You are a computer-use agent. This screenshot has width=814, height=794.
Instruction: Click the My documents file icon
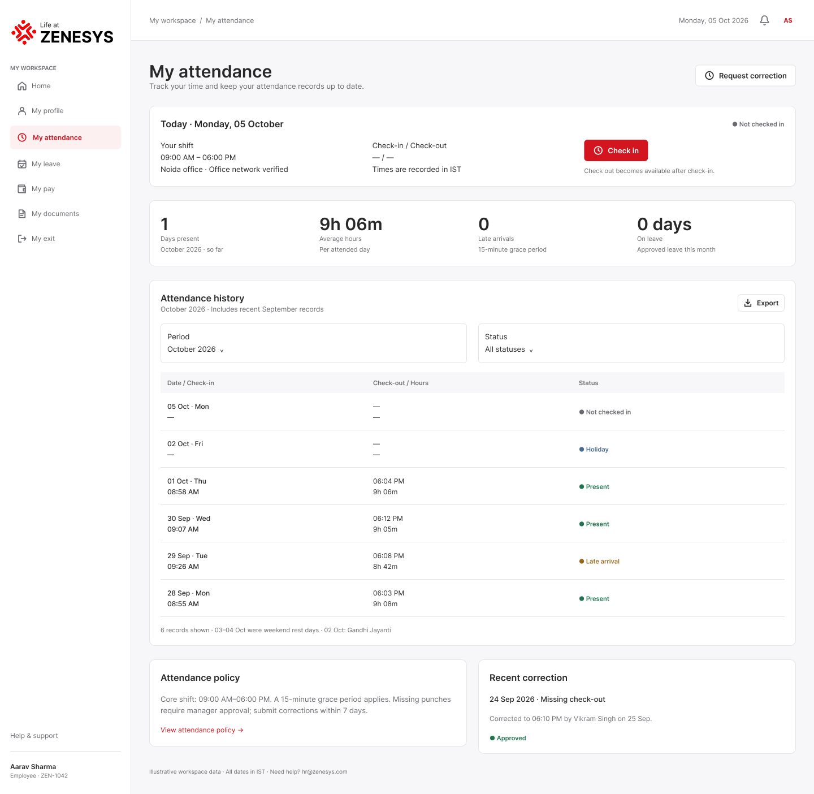pos(22,214)
